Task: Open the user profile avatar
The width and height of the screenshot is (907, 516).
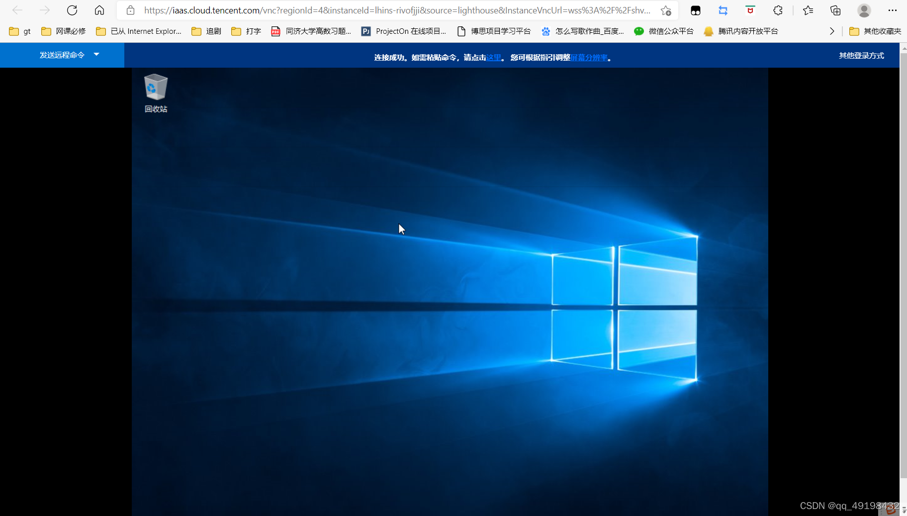Action: pos(864,10)
